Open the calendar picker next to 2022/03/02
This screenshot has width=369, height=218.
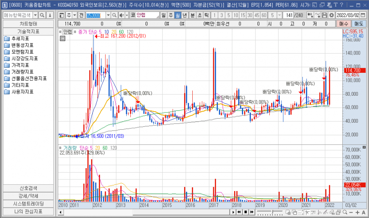pos(363,15)
